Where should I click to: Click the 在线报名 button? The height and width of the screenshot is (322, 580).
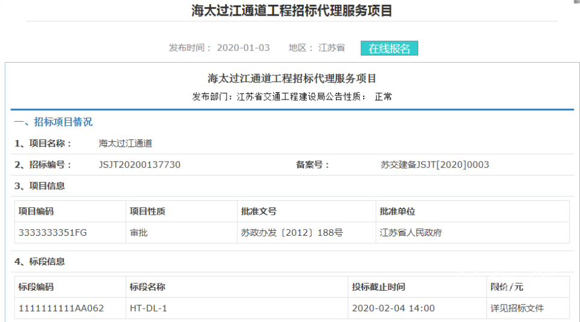click(389, 48)
